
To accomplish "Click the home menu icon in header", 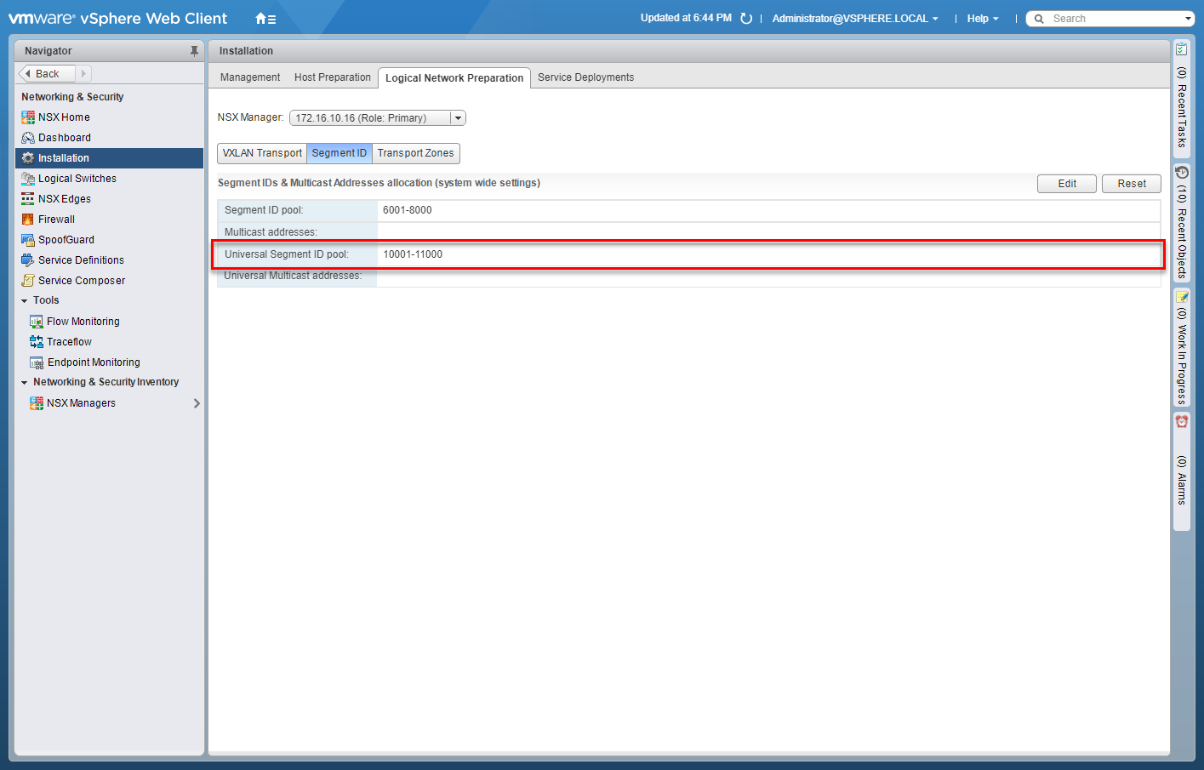I will [265, 19].
